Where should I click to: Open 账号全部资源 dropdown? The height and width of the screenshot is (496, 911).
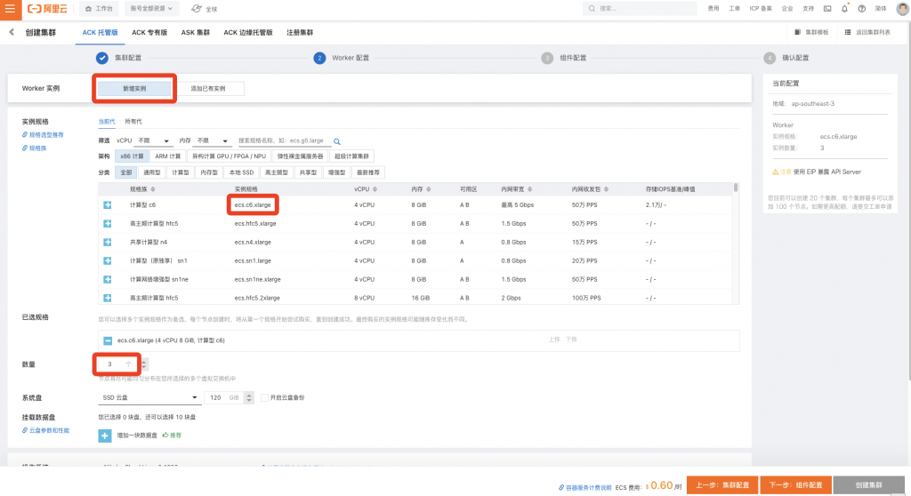point(151,9)
